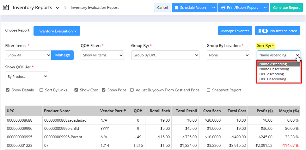Screen dimensions: 306x150
Task: Click the $3,915.52 total cost value
Action: point(237,145)
